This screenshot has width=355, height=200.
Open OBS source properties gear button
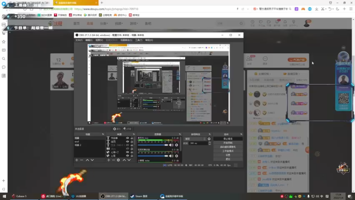117,129
